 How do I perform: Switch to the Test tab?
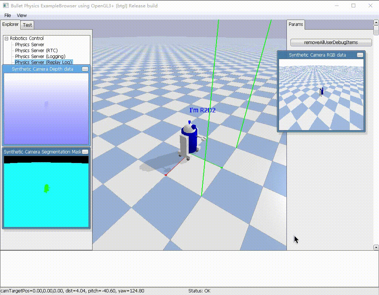pyautogui.click(x=27, y=25)
